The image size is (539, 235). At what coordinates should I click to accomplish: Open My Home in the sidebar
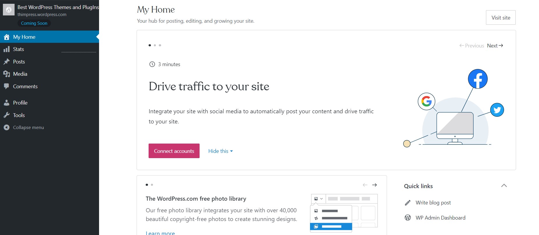tap(24, 37)
